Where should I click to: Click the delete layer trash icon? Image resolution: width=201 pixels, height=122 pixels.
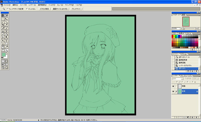click(x=196, y=117)
